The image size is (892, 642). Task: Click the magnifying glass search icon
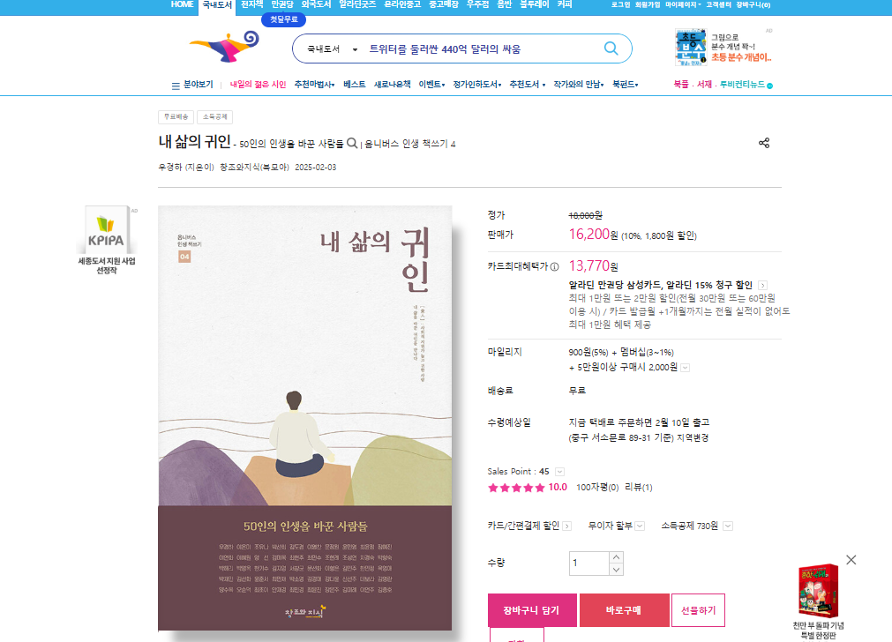611,49
